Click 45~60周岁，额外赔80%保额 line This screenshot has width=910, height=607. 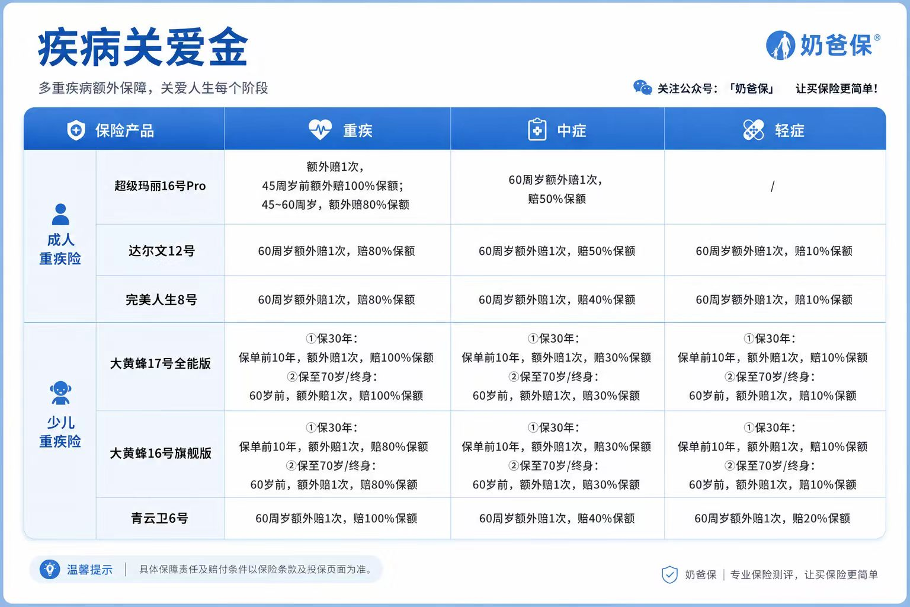(x=335, y=205)
